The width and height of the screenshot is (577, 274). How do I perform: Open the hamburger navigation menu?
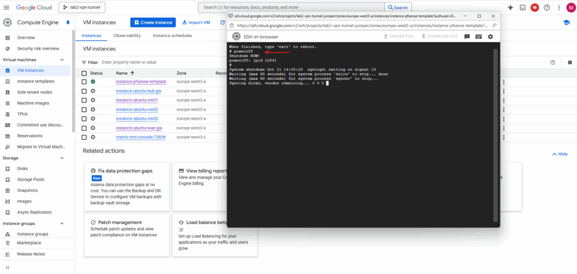(7, 7)
